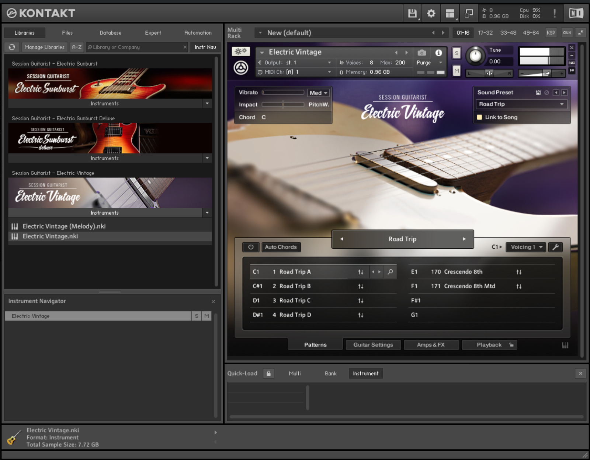
Task: Adjust the Impact slider
Action: coord(283,105)
